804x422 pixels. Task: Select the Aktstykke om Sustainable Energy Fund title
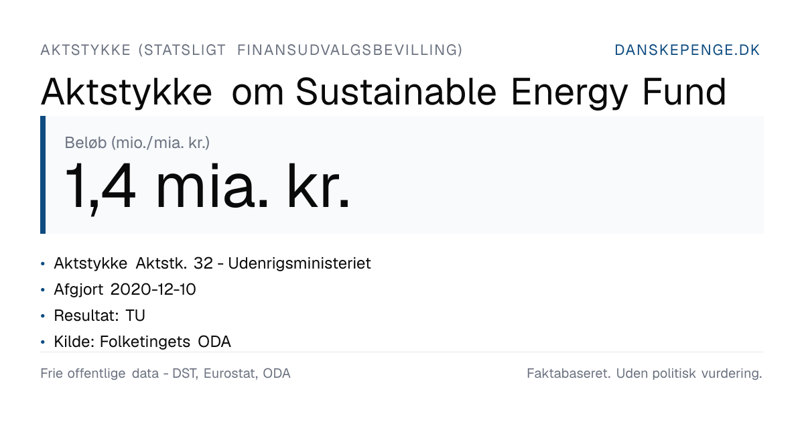383,92
